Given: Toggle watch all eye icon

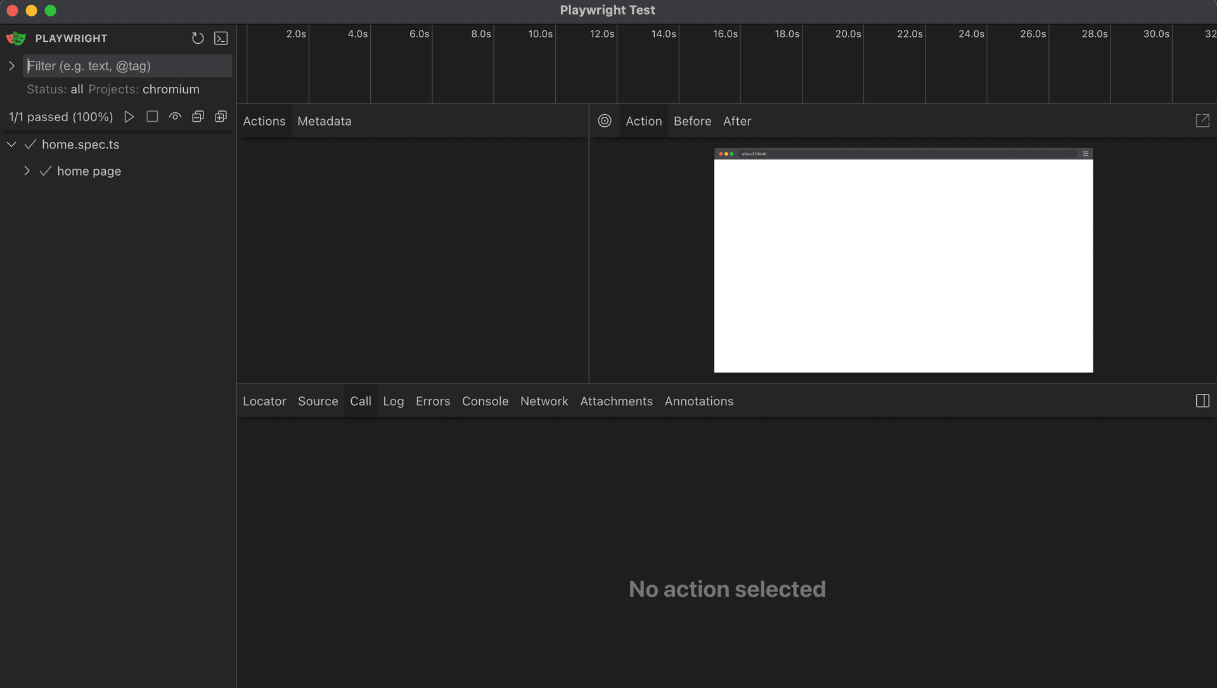Looking at the screenshot, I should pyautogui.click(x=175, y=117).
